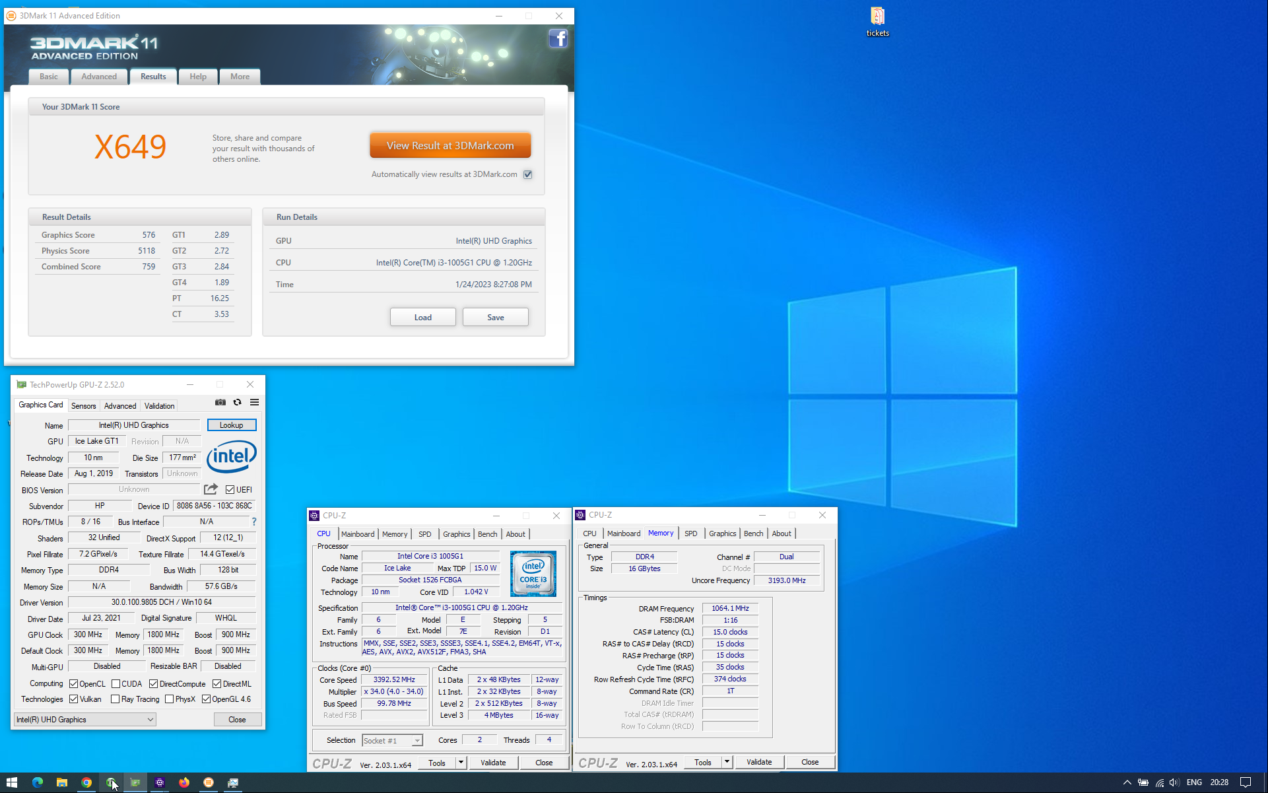Click Validate in the left CPU-Z window

493,763
